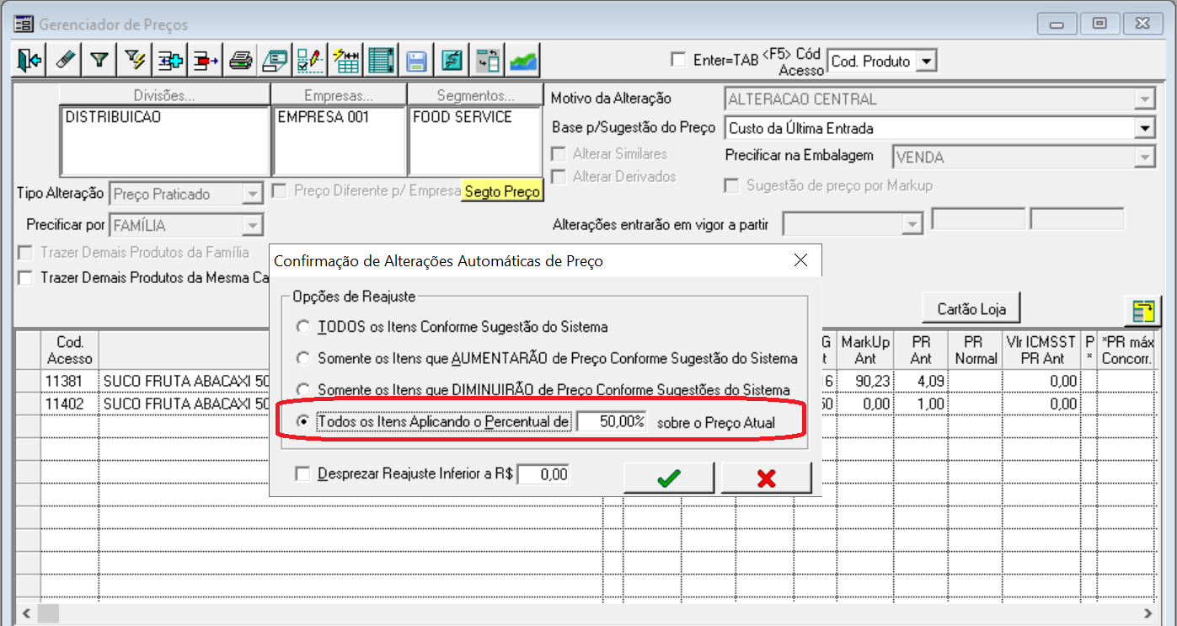Click the app icon in Gerenciador de Preços title bar

24,24
